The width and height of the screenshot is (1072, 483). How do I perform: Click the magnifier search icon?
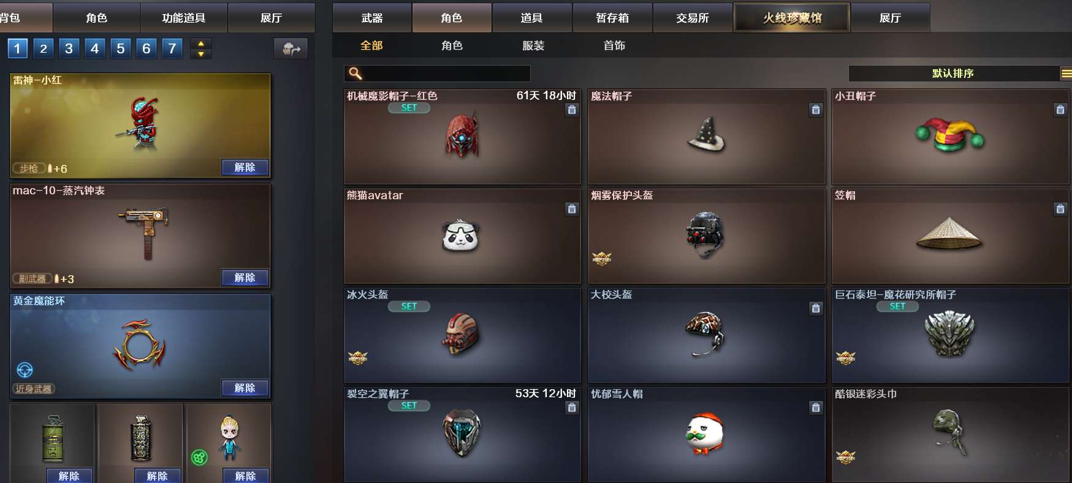tap(355, 74)
